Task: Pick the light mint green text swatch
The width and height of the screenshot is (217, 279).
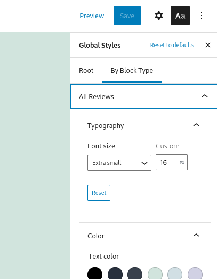Action: [x=155, y=274]
